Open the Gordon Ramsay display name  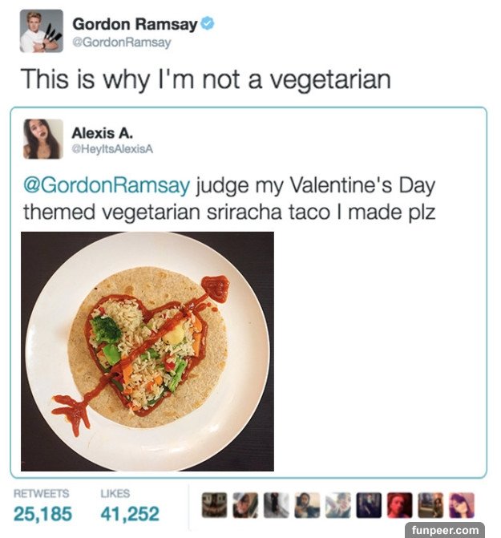click(x=135, y=24)
